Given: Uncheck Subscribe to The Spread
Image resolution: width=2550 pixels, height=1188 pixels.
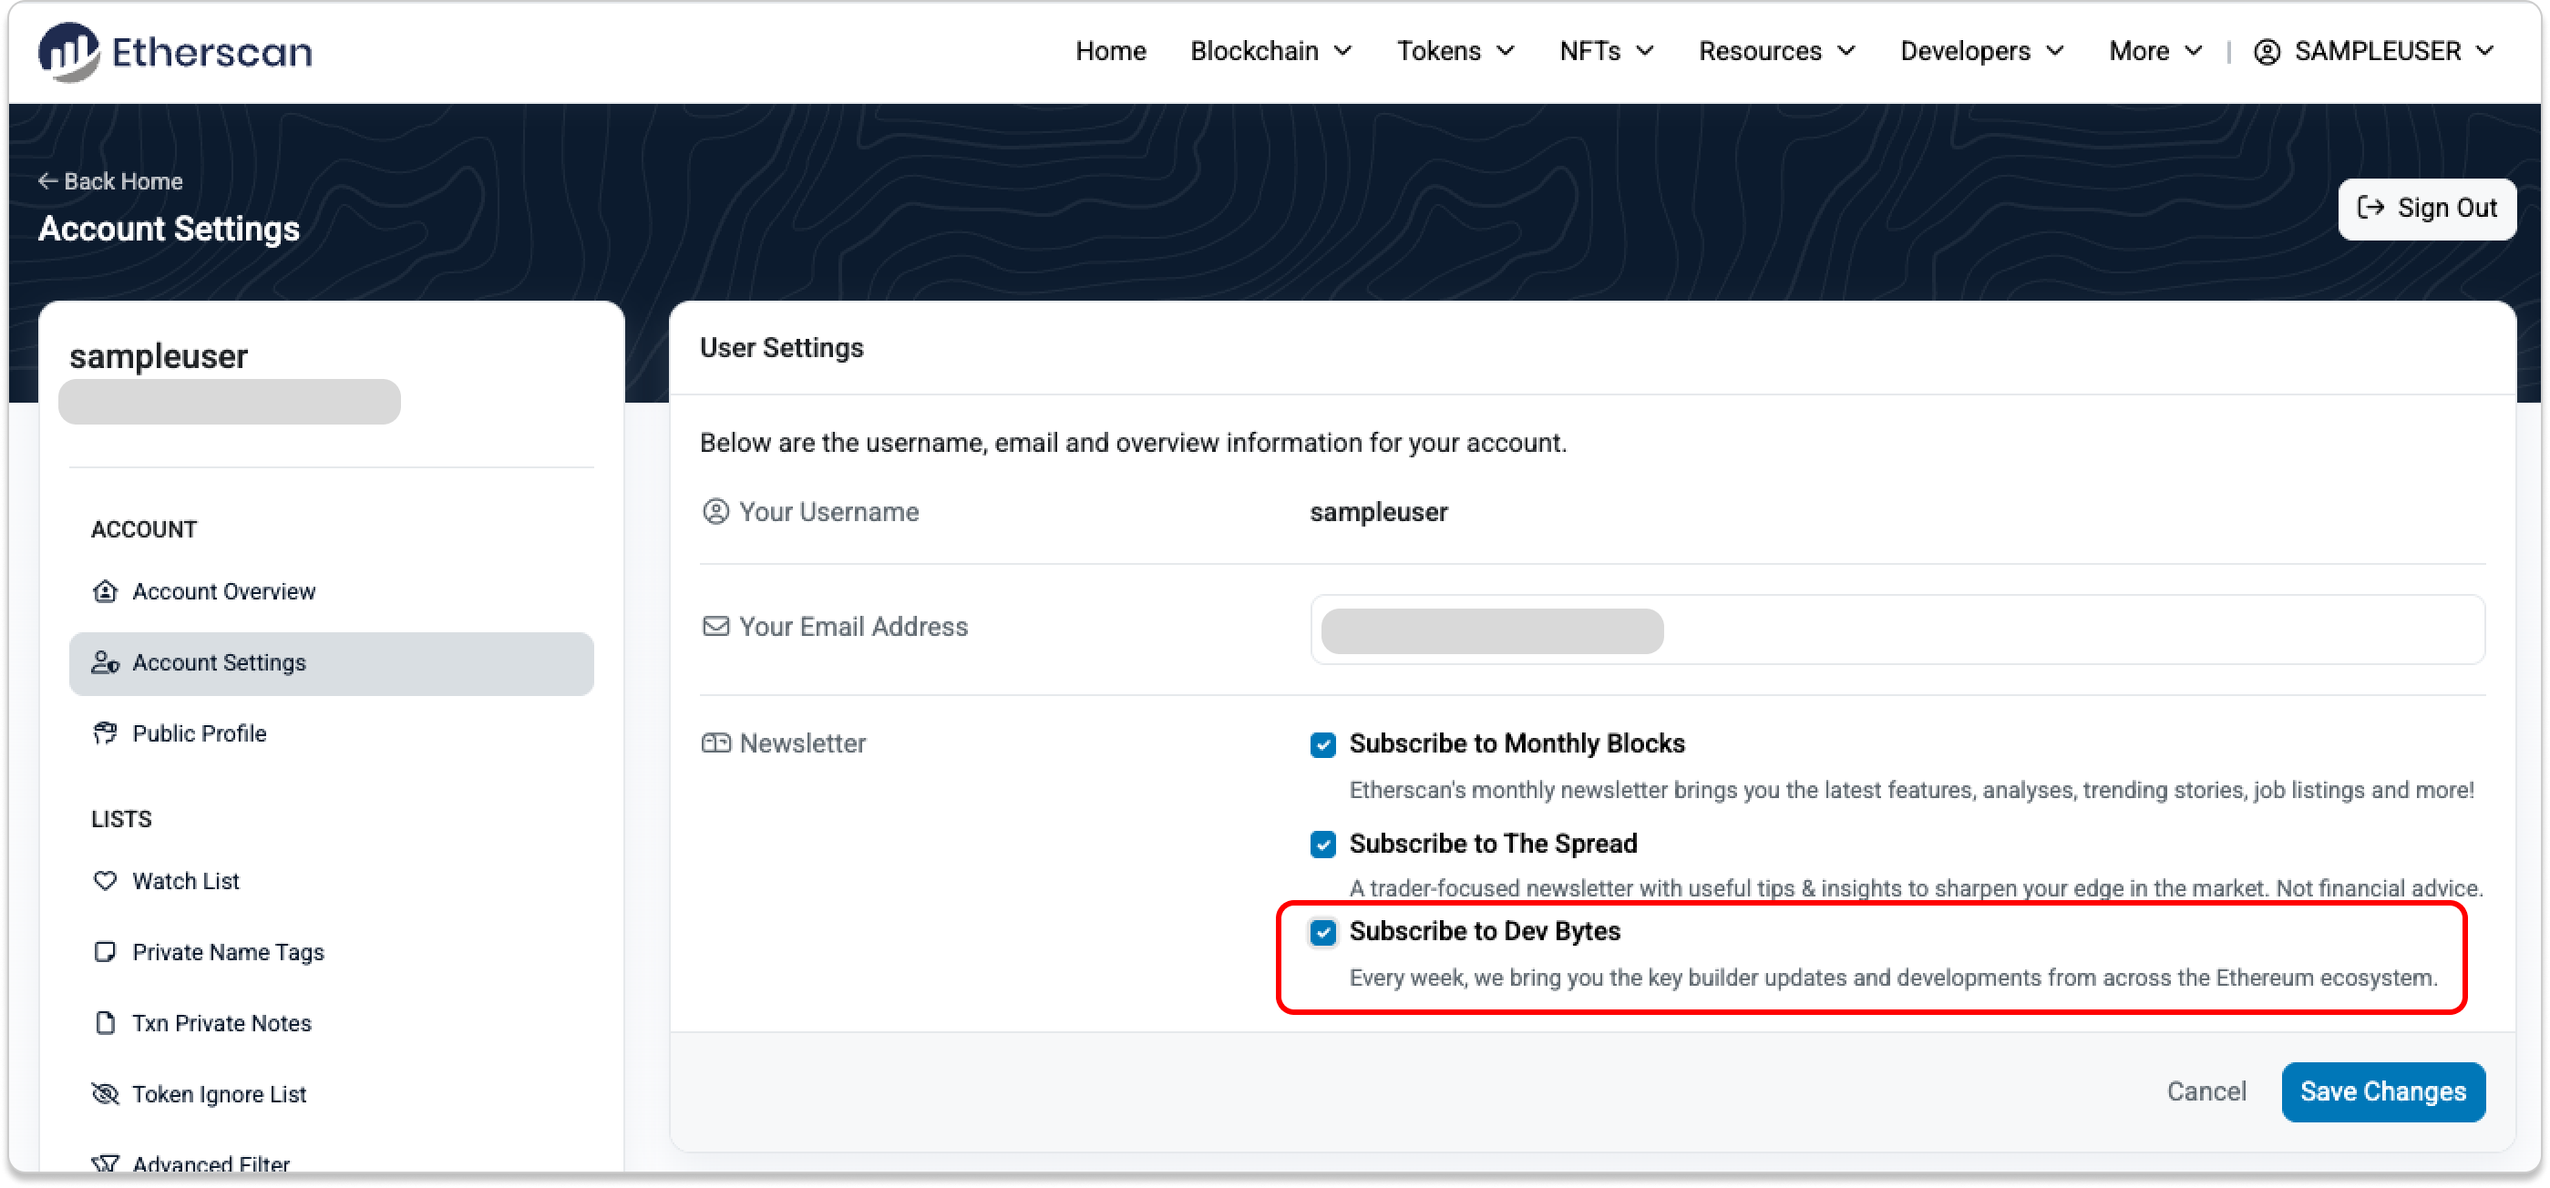Looking at the screenshot, I should [1323, 845].
